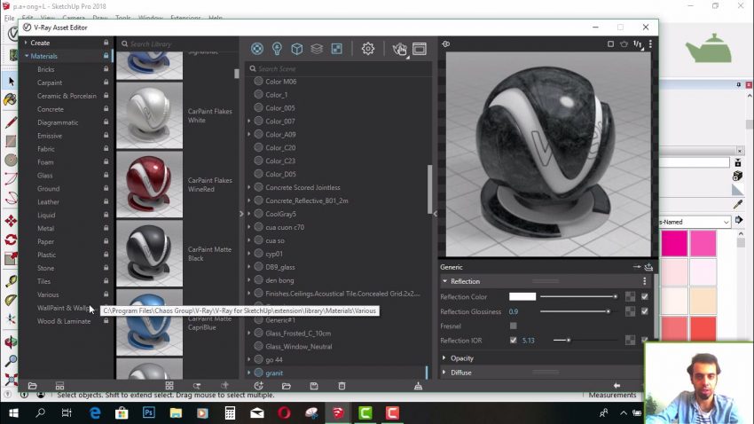Click the Search Library input field

[x=178, y=43]
